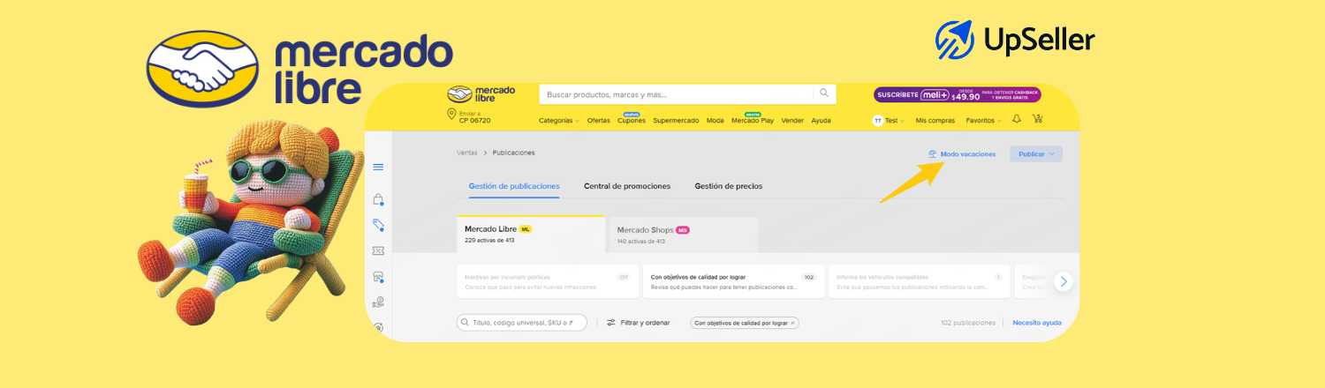Screen dimensions: 1325x388
Task: Switch to Central de promociones tab
Action: click(626, 186)
